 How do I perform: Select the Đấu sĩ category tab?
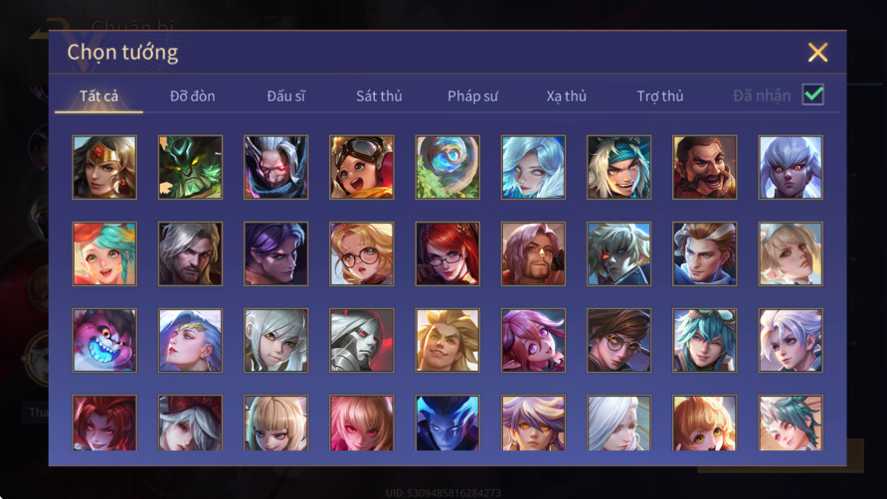pos(286,96)
